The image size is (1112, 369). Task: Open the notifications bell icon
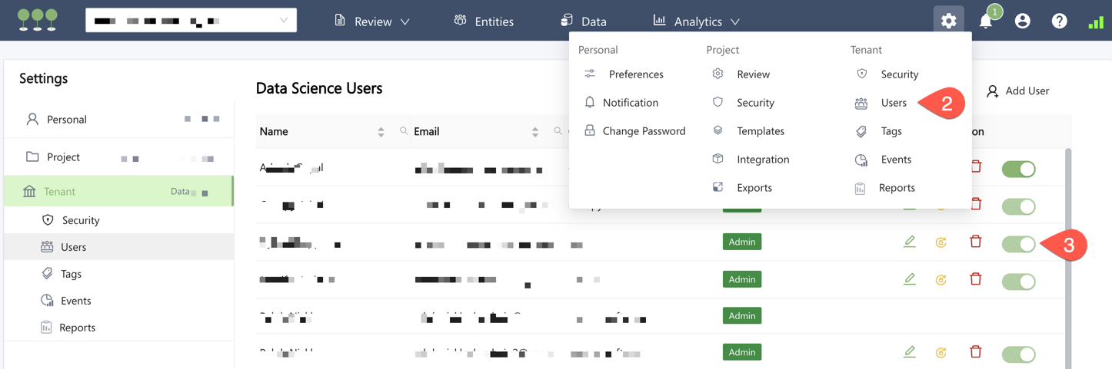point(985,21)
